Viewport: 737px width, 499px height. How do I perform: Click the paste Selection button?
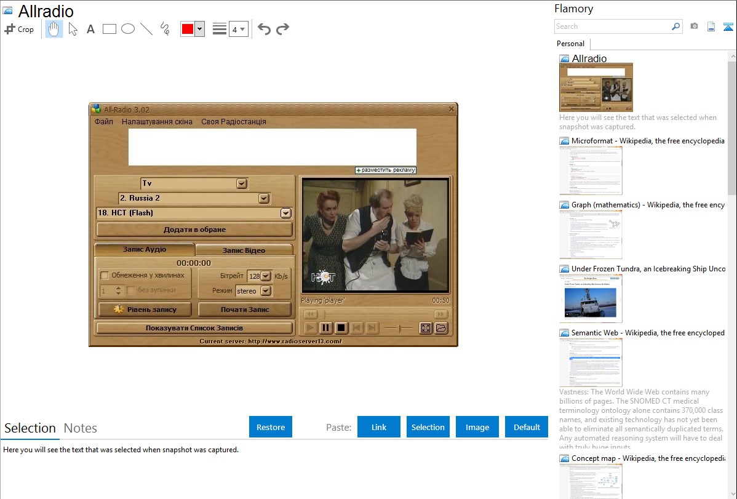pyautogui.click(x=428, y=427)
